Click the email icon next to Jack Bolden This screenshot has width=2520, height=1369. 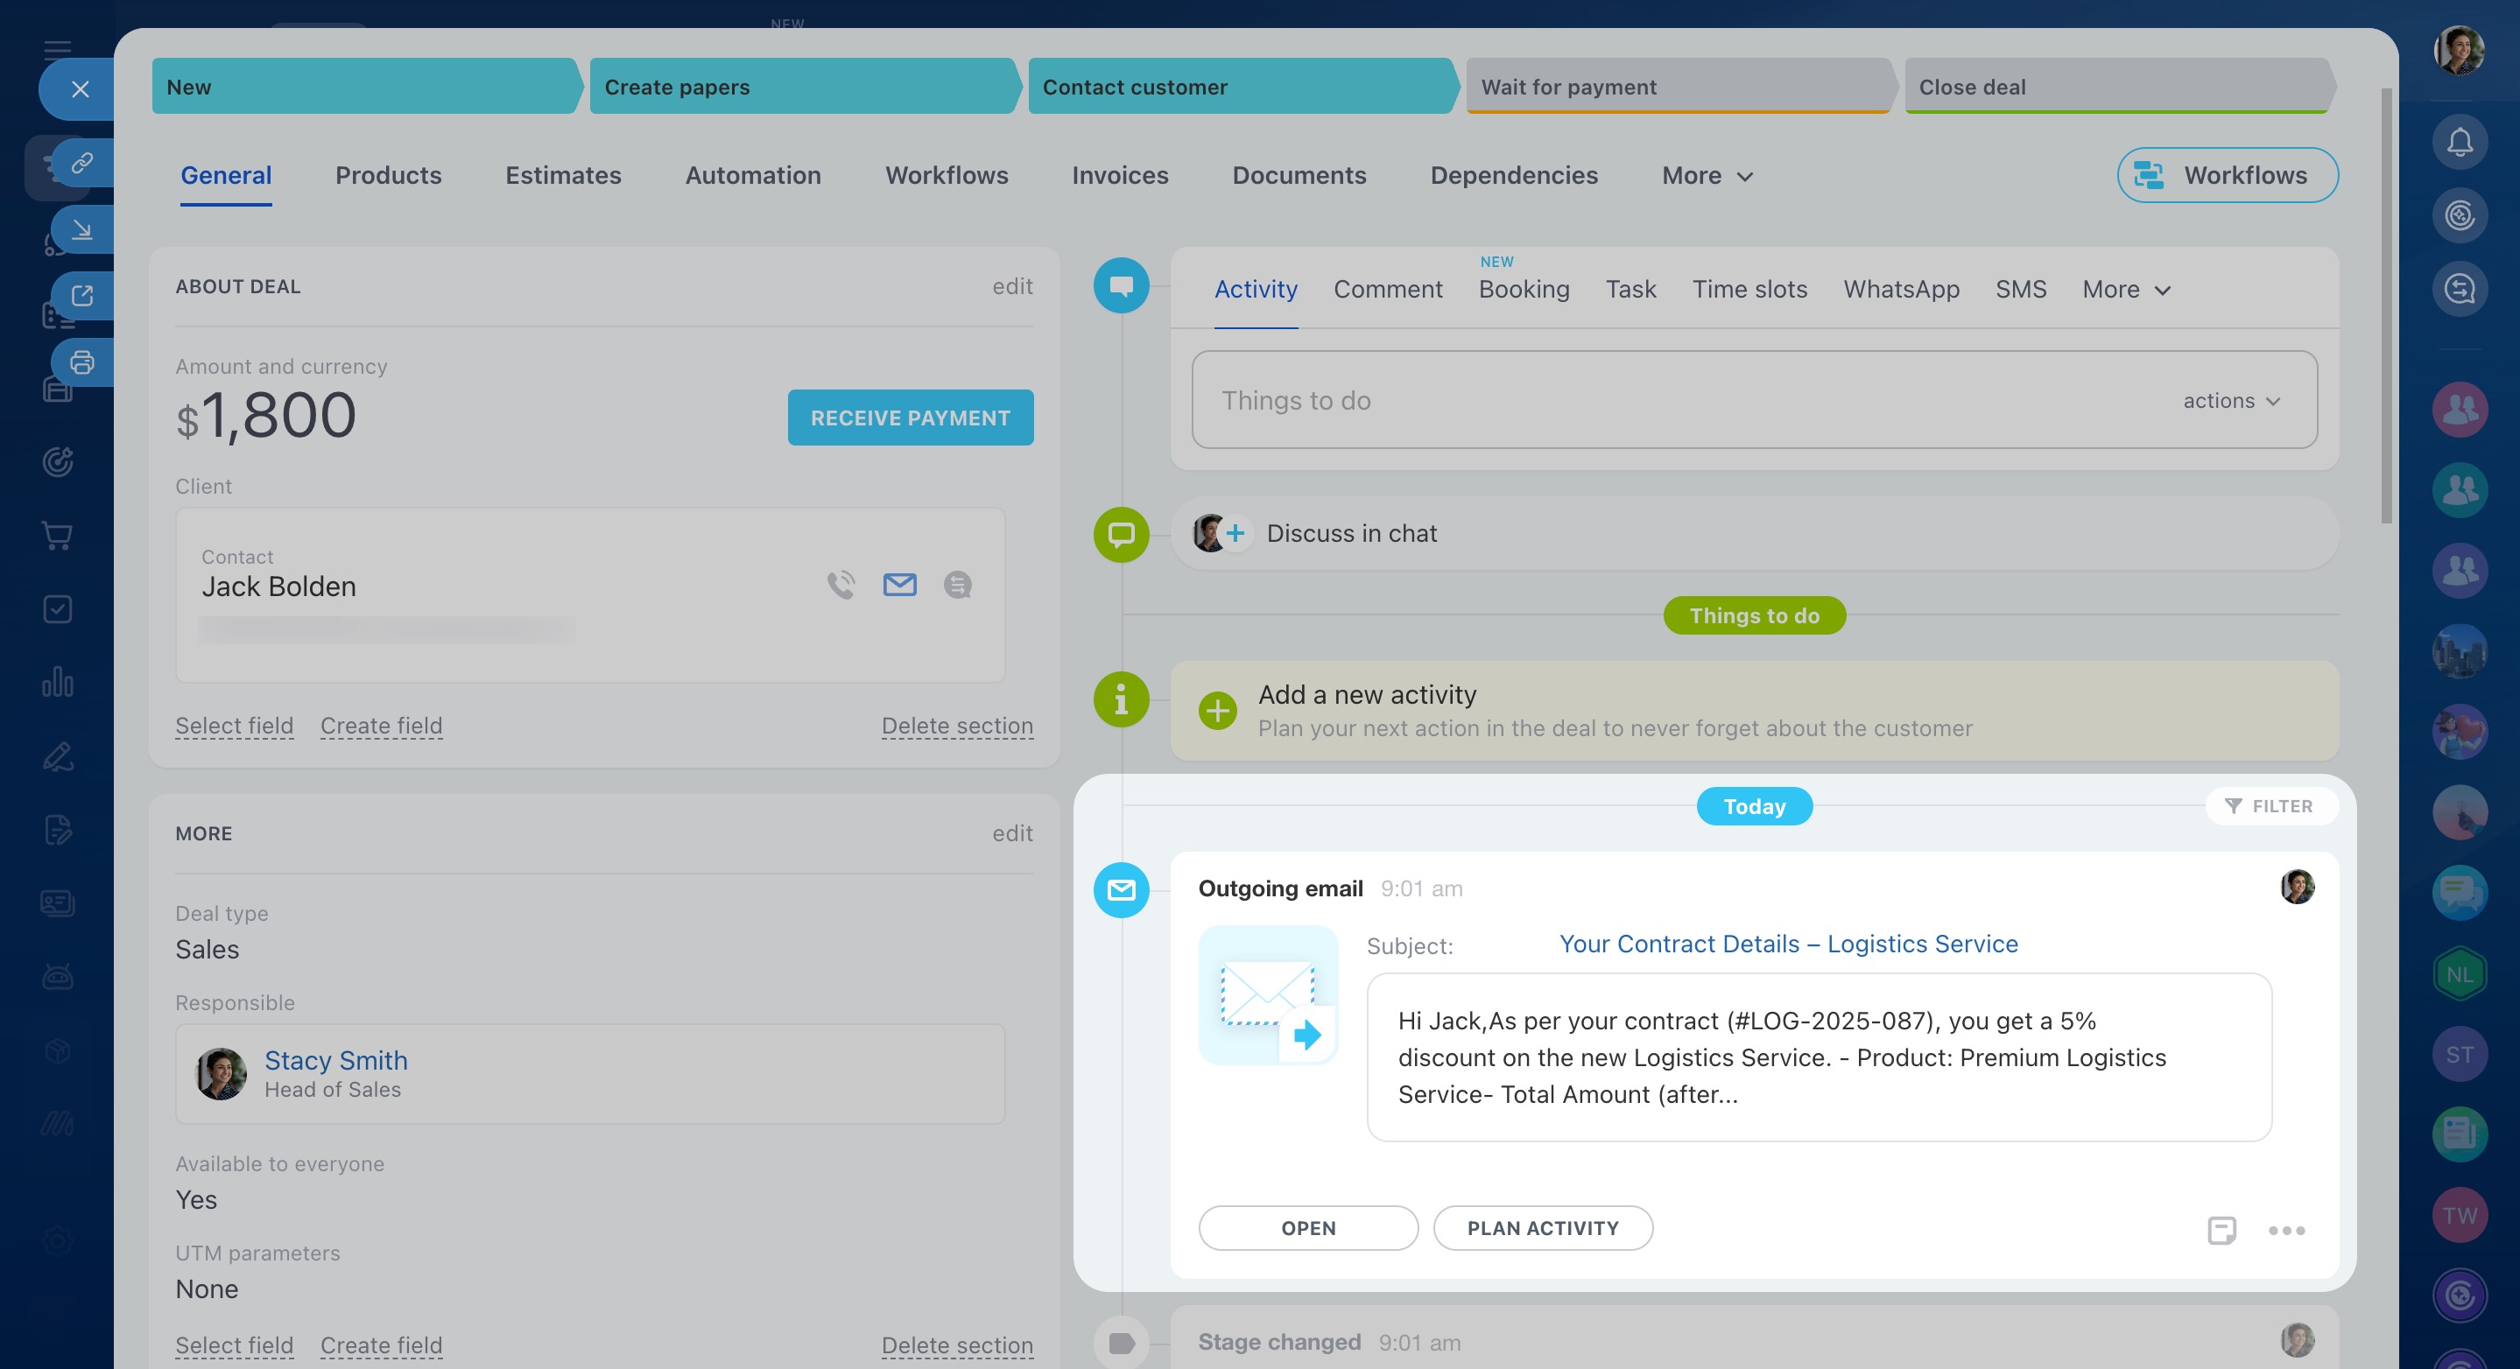click(899, 585)
